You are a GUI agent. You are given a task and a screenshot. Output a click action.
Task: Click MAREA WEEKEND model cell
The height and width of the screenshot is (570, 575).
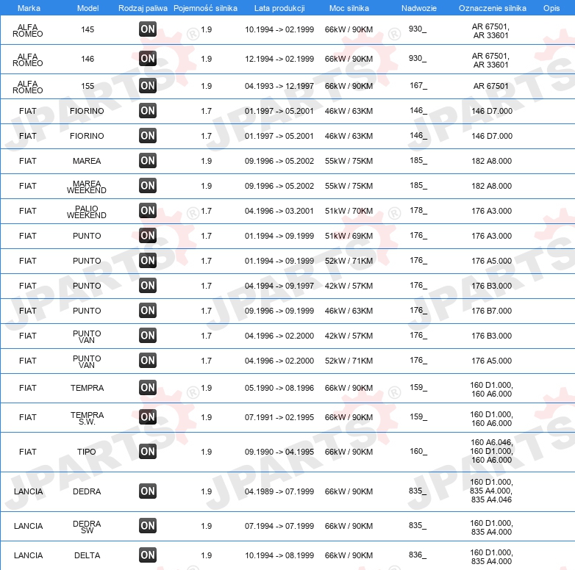(87, 187)
